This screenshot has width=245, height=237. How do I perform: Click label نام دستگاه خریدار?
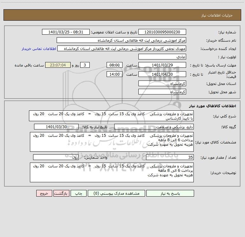coord(221,40)
